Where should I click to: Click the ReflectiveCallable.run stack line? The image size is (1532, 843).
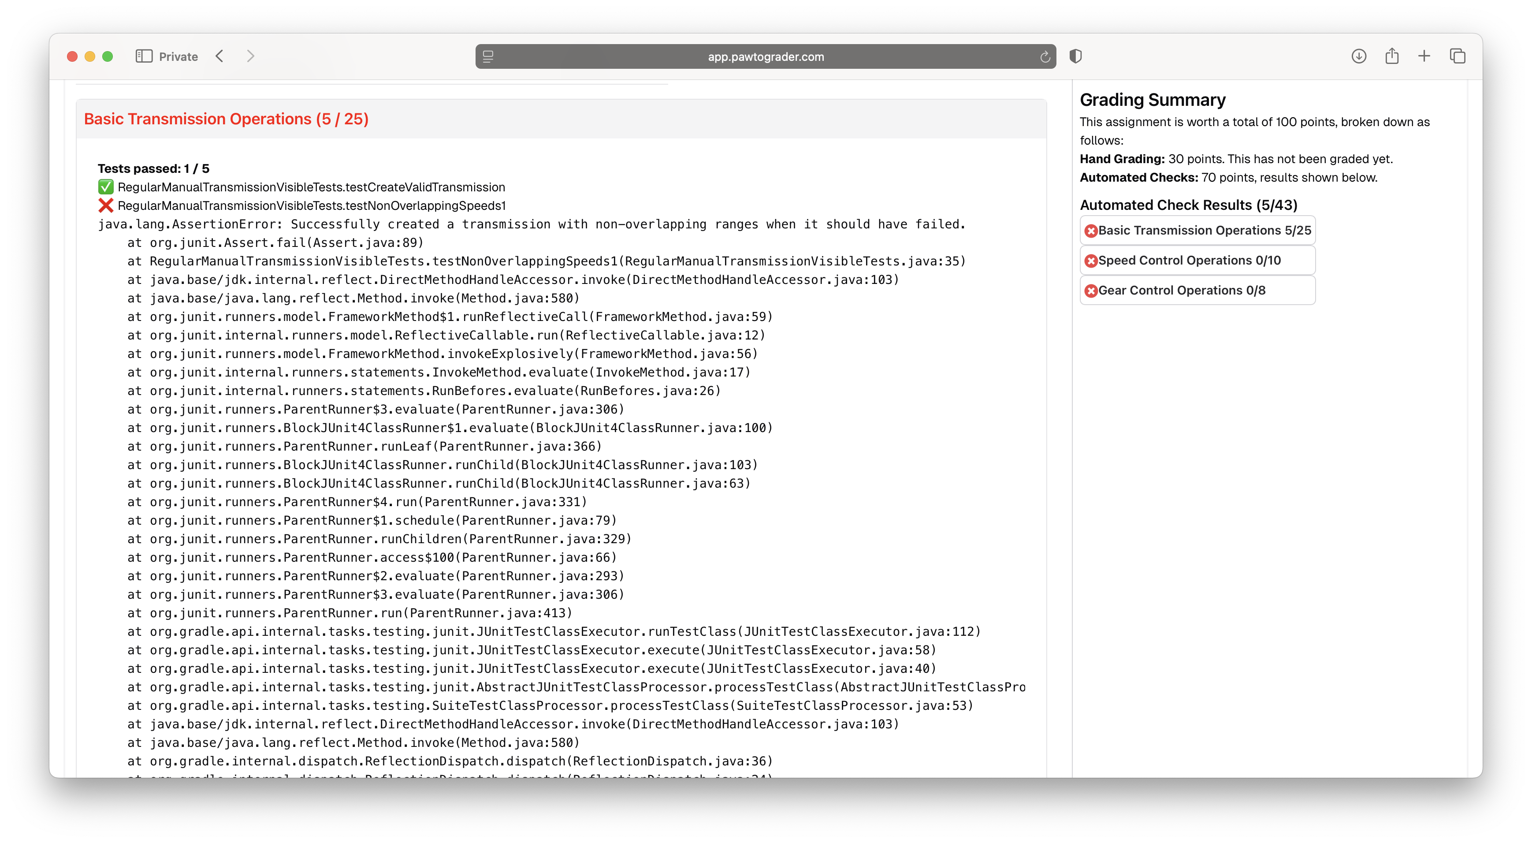click(x=446, y=335)
